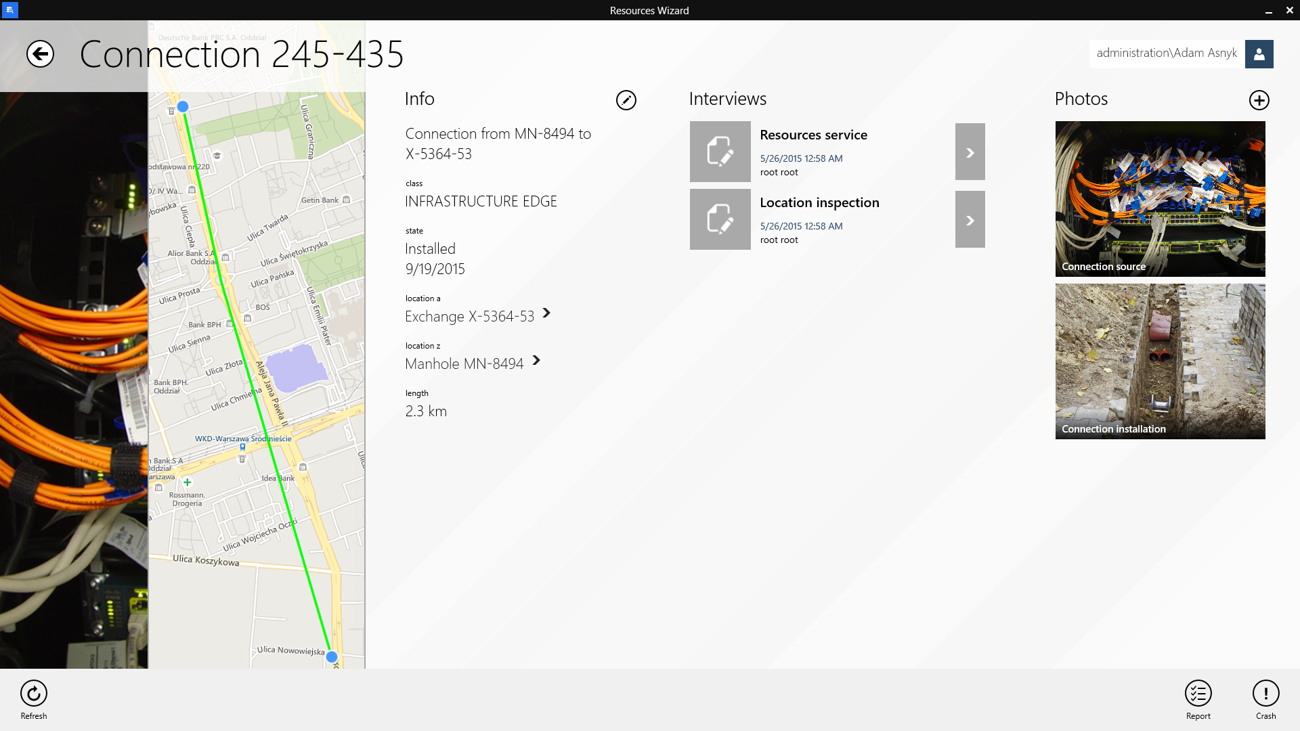Click the Resources service title

[813, 135]
